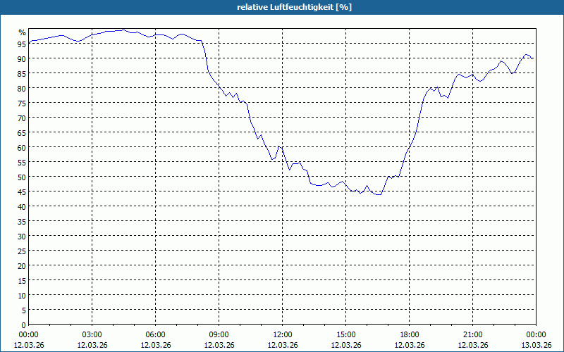Select the '09:00' time label
This screenshot has width=564, height=352.
219,335
